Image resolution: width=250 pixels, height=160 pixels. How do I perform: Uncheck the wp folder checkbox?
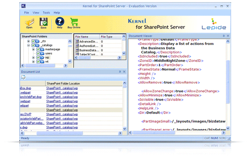click(38, 58)
